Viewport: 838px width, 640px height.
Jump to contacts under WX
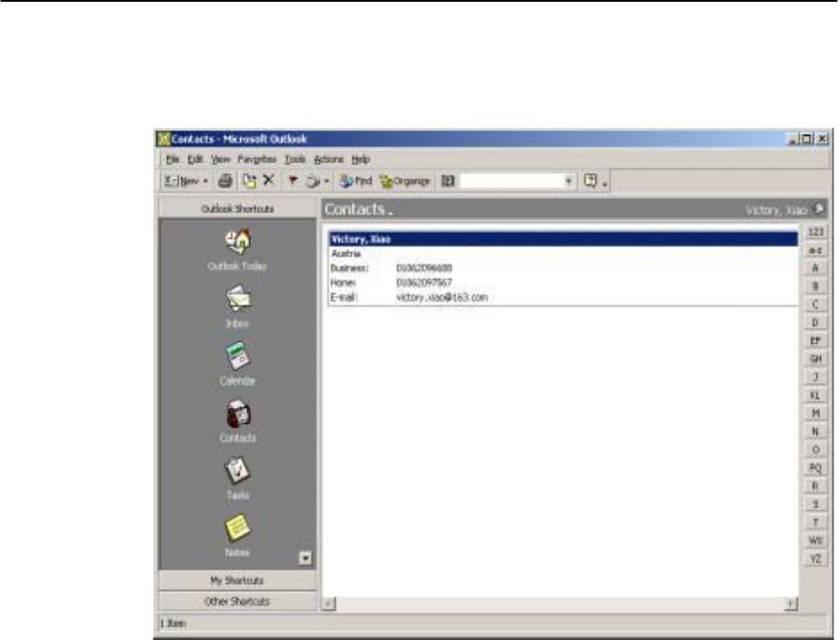(x=816, y=540)
